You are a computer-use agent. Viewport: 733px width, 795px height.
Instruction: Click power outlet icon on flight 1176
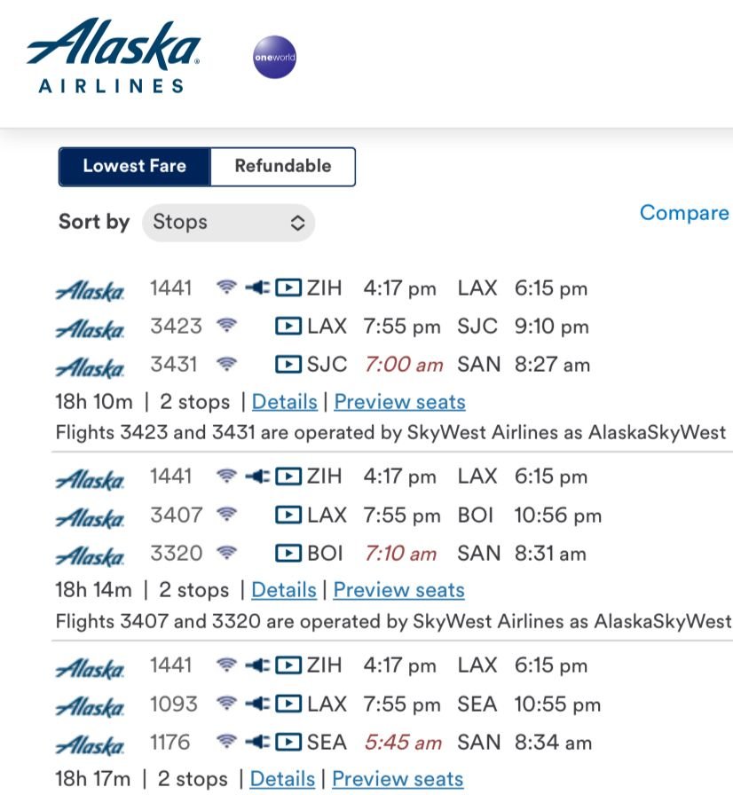tap(257, 742)
